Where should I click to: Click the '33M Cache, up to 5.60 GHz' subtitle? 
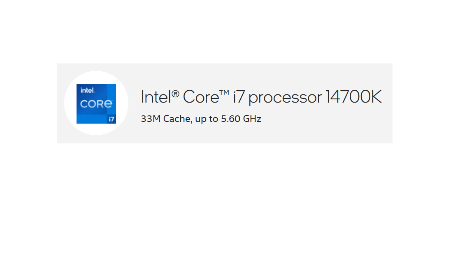tap(201, 119)
